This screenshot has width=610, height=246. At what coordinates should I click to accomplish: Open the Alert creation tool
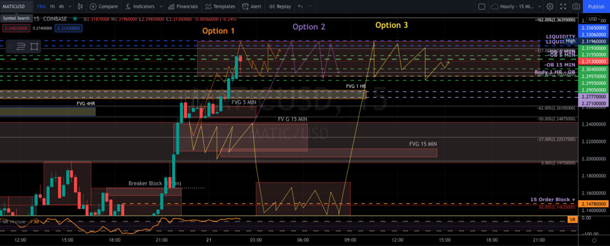(x=252, y=7)
